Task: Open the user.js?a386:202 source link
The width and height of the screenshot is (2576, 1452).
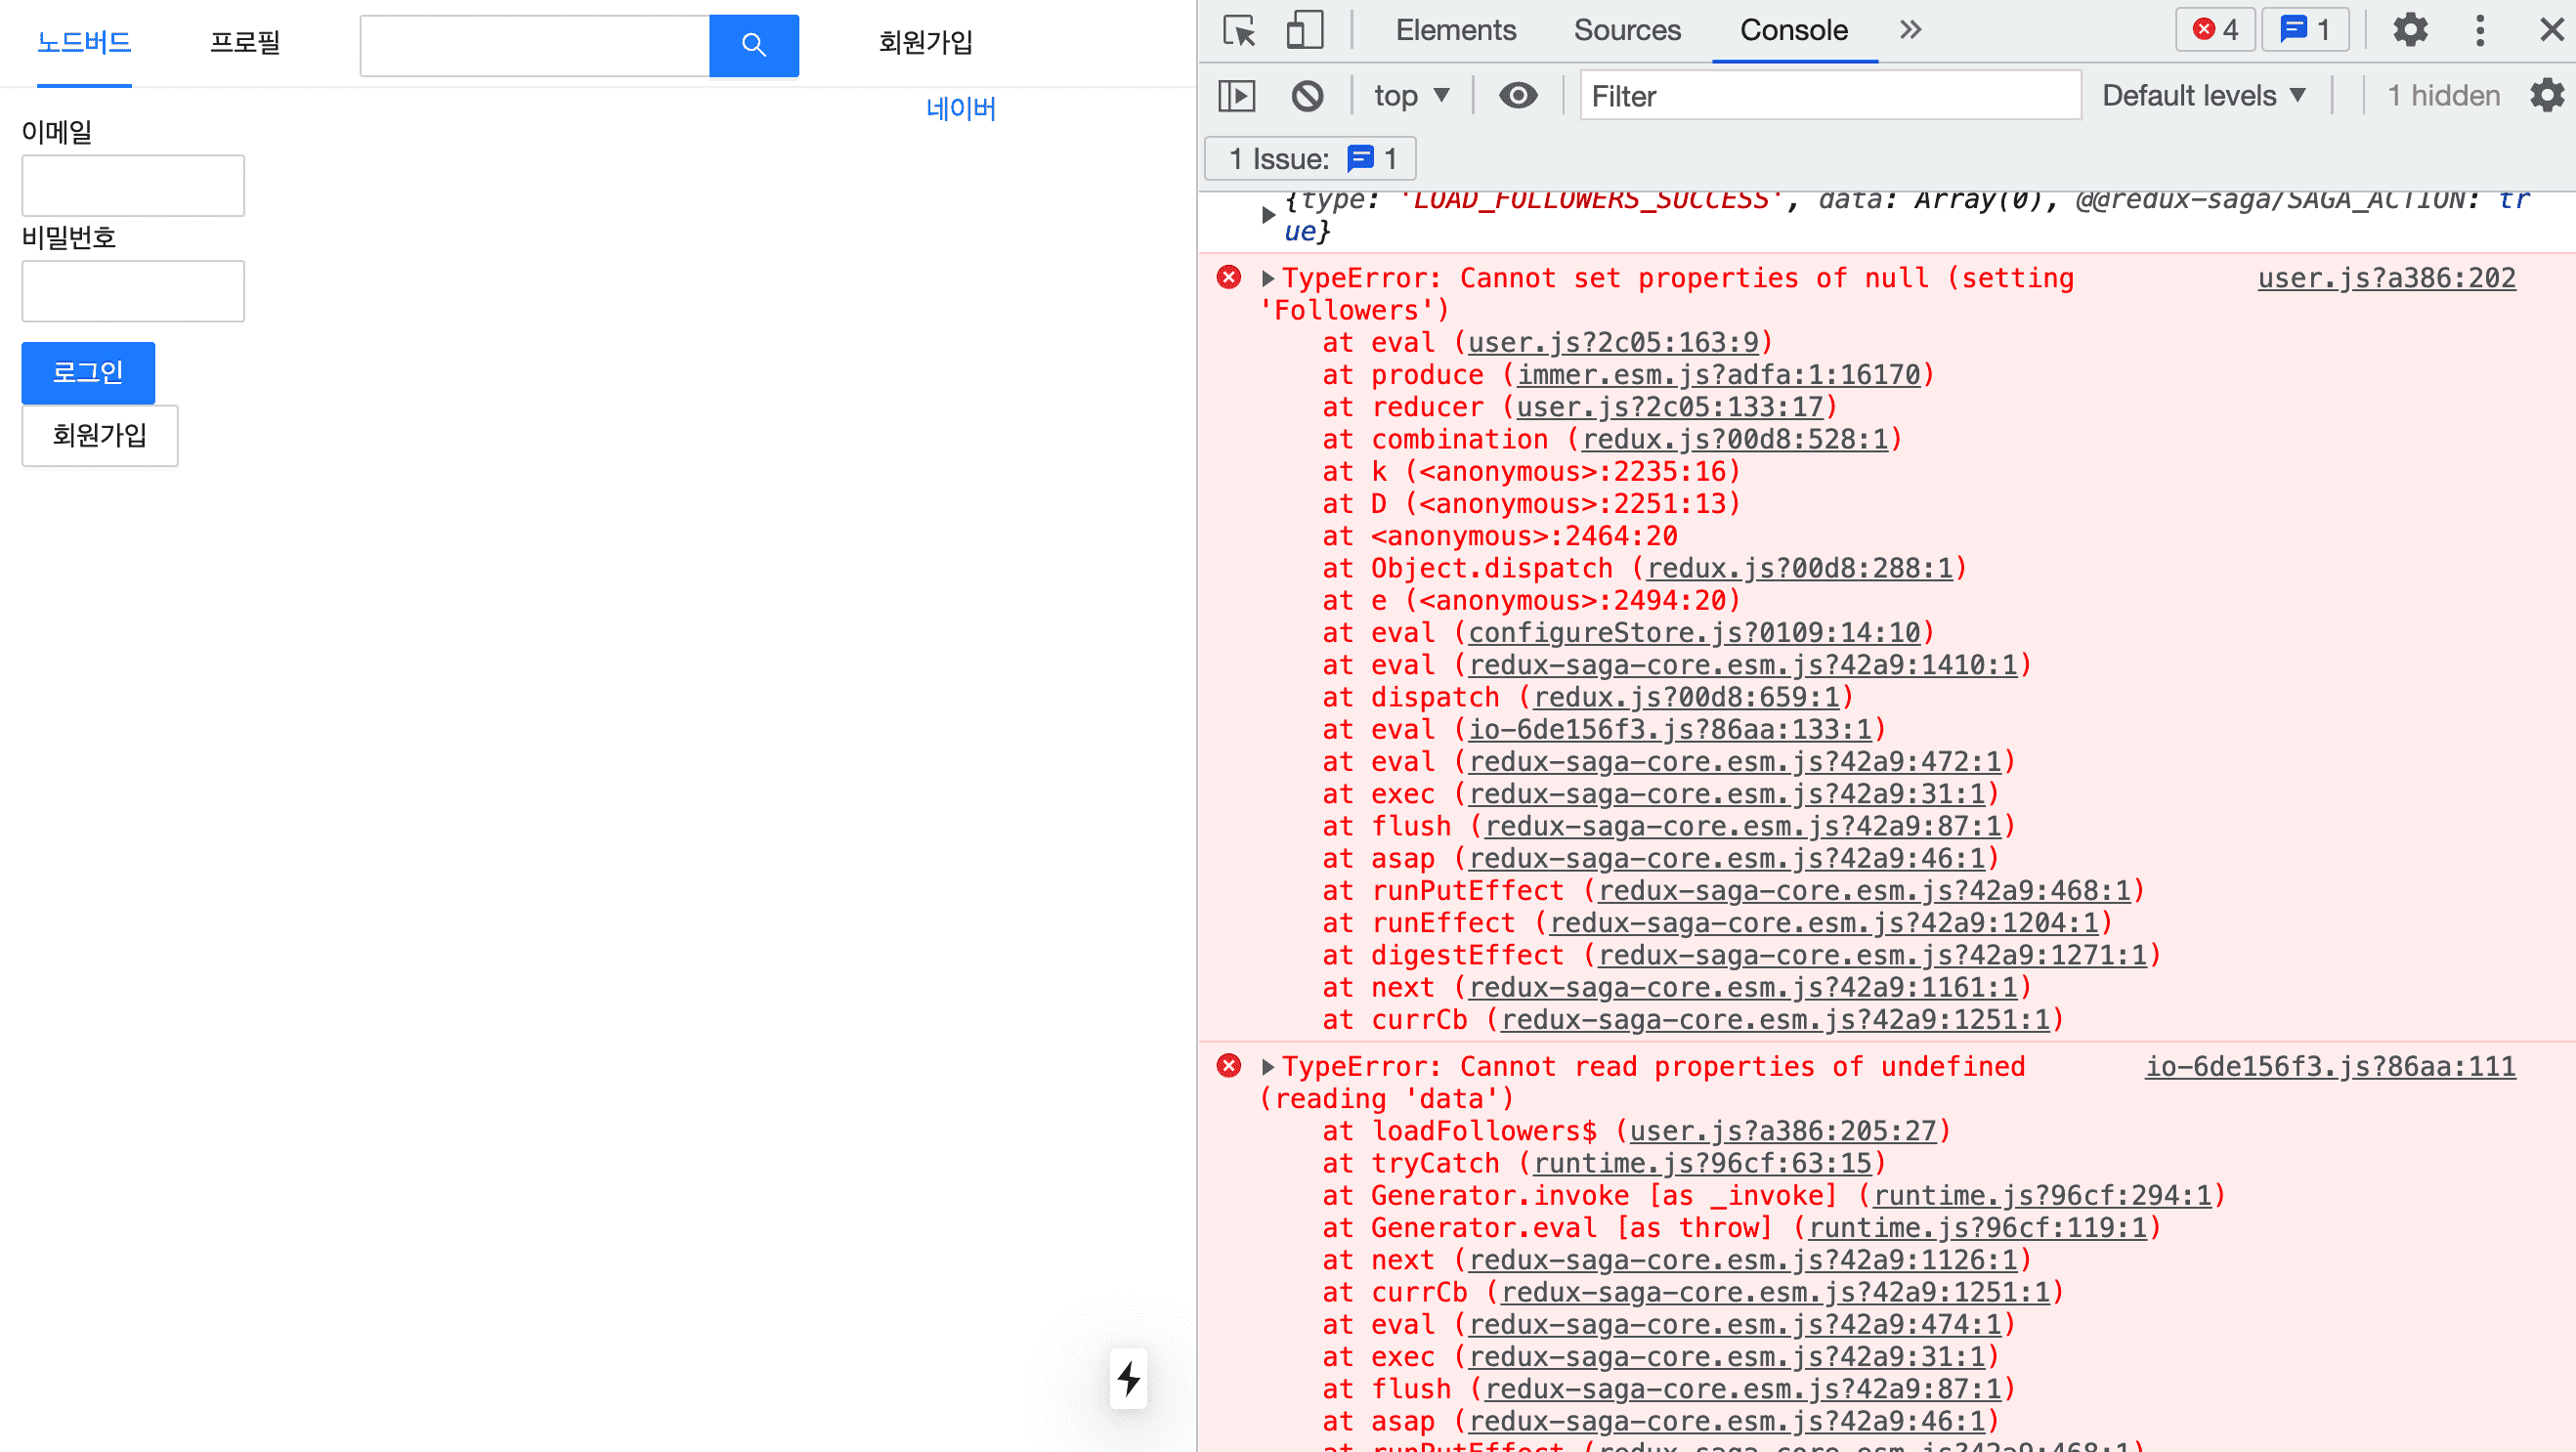Action: click(2386, 278)
